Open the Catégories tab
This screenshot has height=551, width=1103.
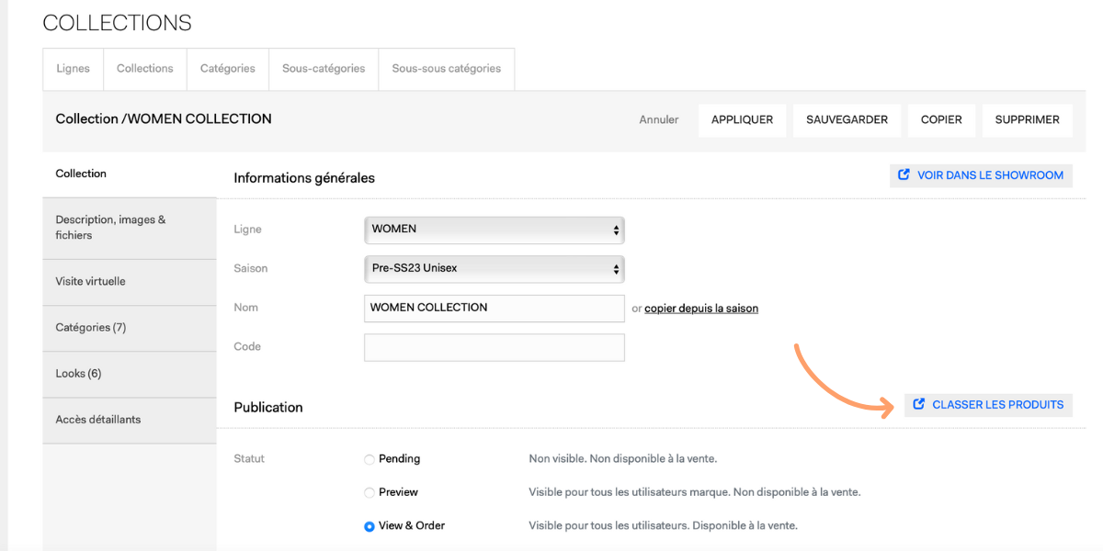tap(228, 69)
